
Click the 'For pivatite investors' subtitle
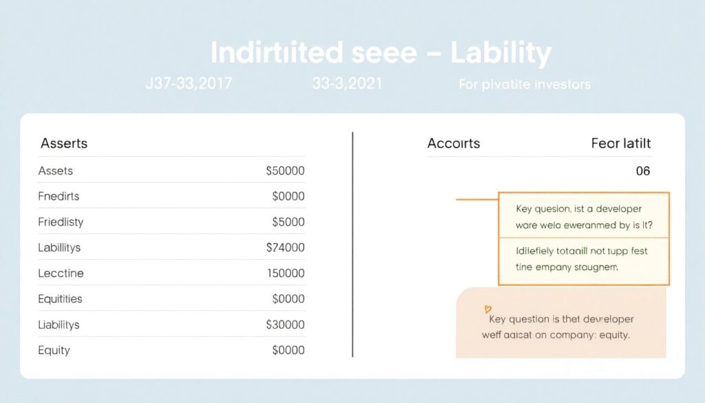click(524, 85)
